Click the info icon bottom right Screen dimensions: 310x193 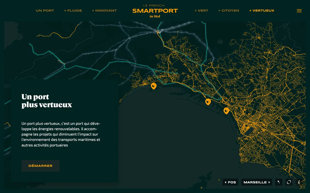(x=299, y=182)
